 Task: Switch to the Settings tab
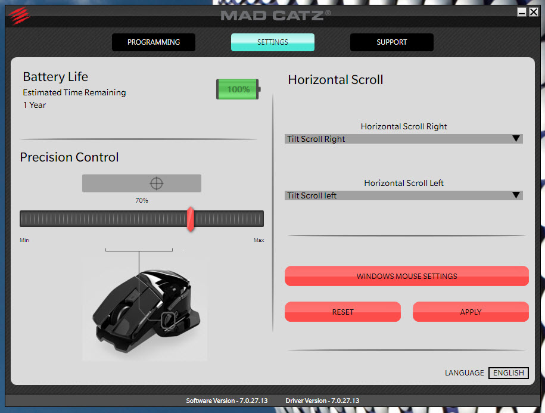point(273,42)
